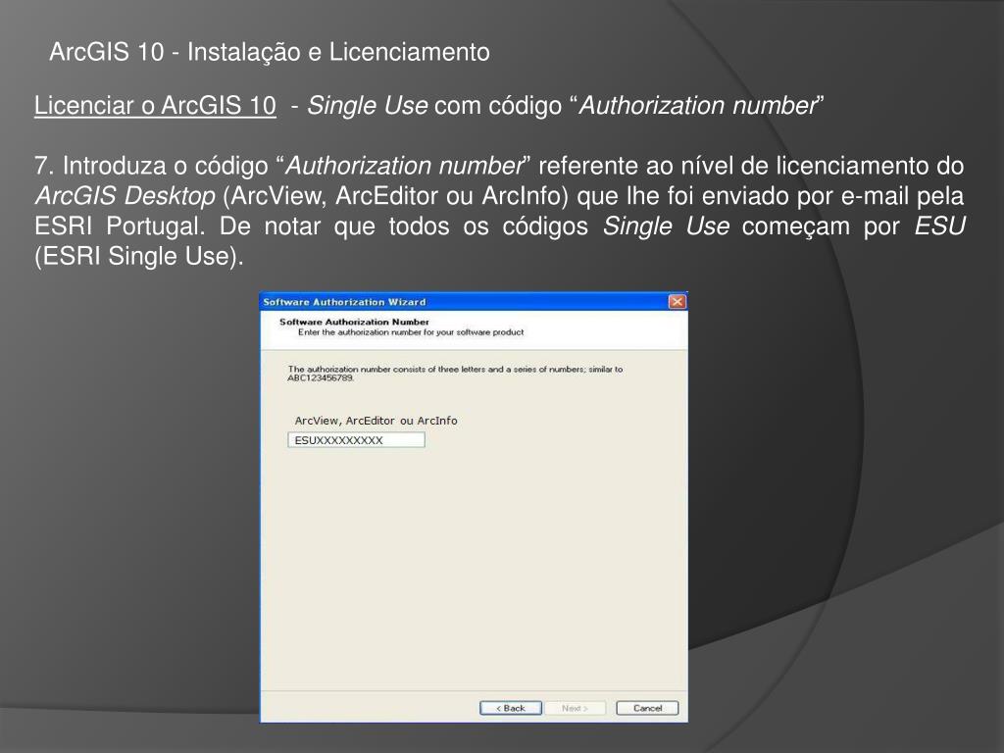The height and width of the screenshot is (753, 1004).
Task: Click the 'ArcView, ArcEditor ou ArcInfo' label
Action: (x=376, y=421)
